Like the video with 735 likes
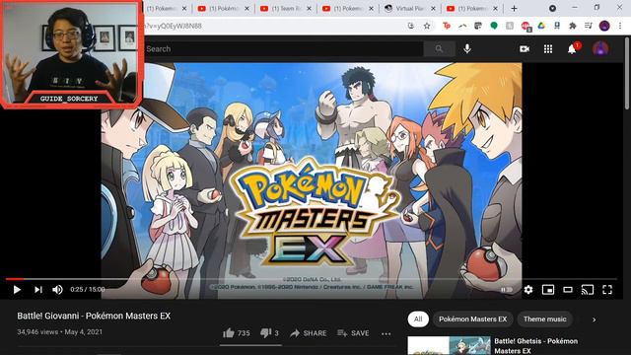 point(237,333)
